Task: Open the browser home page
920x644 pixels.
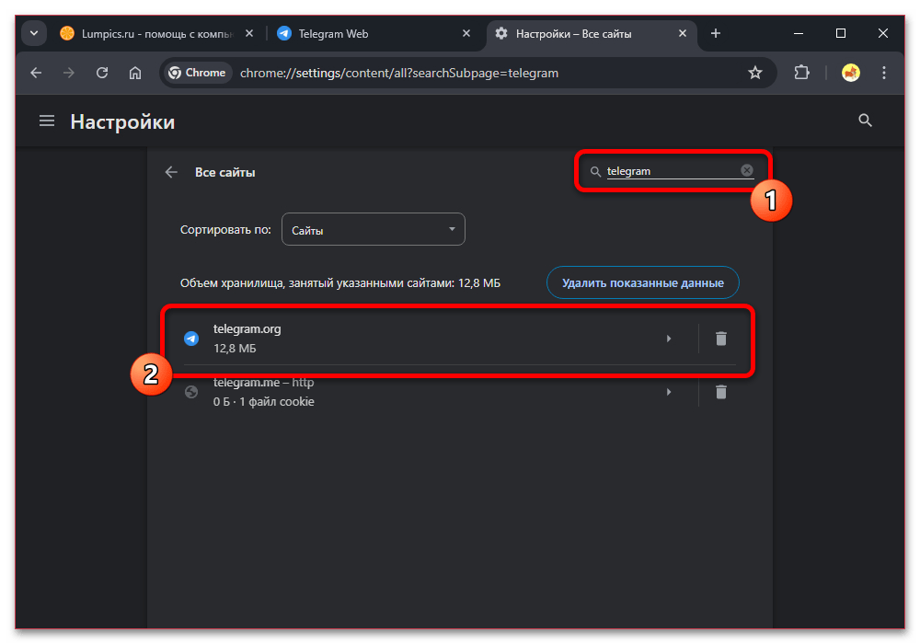Action: pos(135,73)
